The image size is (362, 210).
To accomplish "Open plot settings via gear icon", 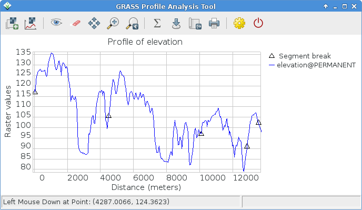I will click(x=239, y=23).
